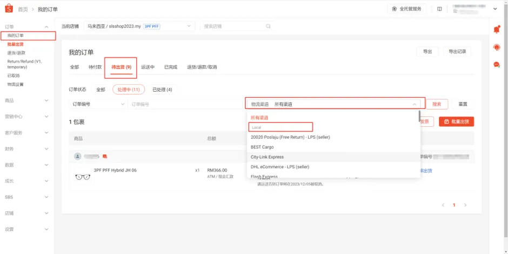Switch to the 已完成 tab
Viewport: 508px width, 254px height.
coord(171,67)
